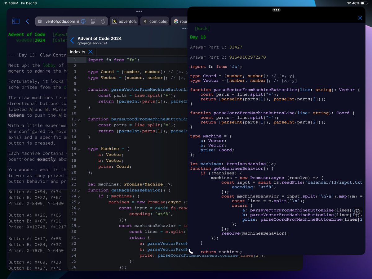Click the lock icon beside adventofcode.com
Screen dimensions: 372x279
pyautogui.click(x=78, y=21)
